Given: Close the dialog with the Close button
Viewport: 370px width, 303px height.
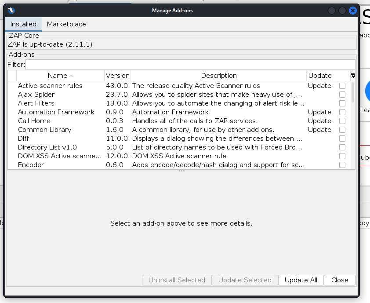Looking at the screenshot, I should (x=340, y=280).
